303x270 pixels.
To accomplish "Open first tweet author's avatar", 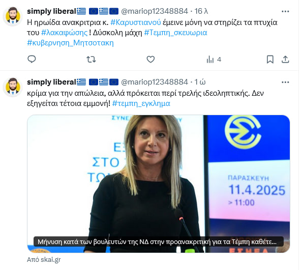I will [x=13, y=16].
